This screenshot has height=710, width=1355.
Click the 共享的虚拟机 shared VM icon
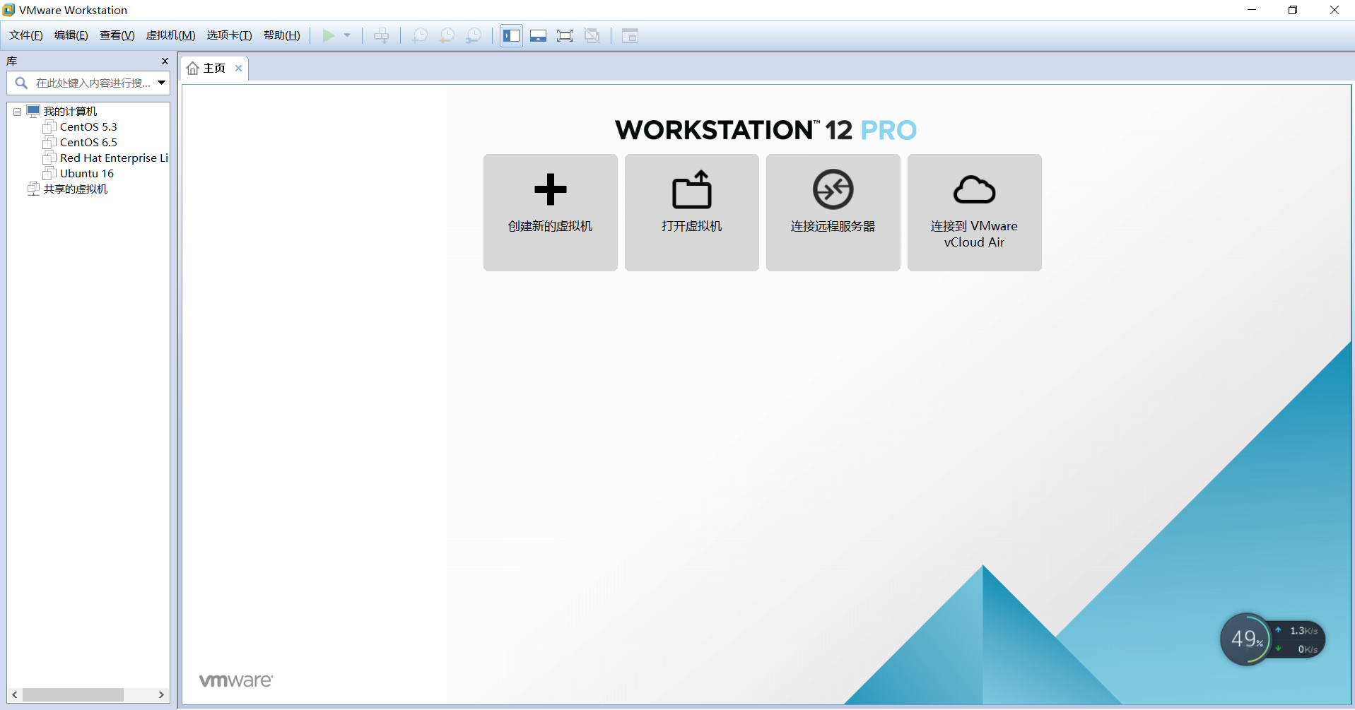pyautogui.click(x=33, y=189)
